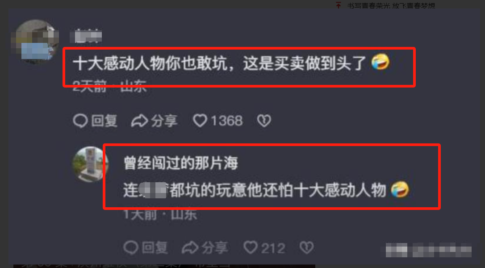This screenshot has width=485, height=268.
Task: Click the laughing emoji in the first comment
Action: pyautogui.click(x=380, y=62)
